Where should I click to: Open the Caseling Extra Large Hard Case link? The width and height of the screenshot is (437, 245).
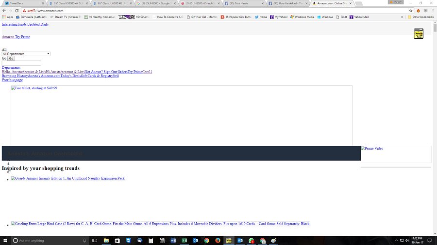[x=161, y=224]
